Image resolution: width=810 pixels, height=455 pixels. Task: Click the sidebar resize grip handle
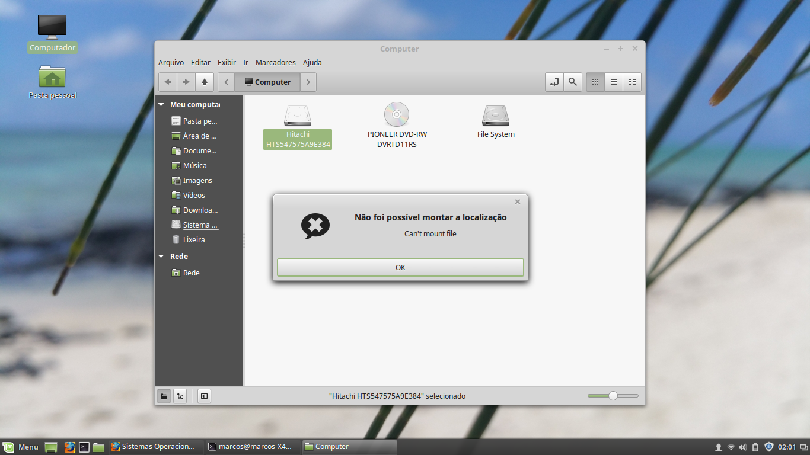244,241
